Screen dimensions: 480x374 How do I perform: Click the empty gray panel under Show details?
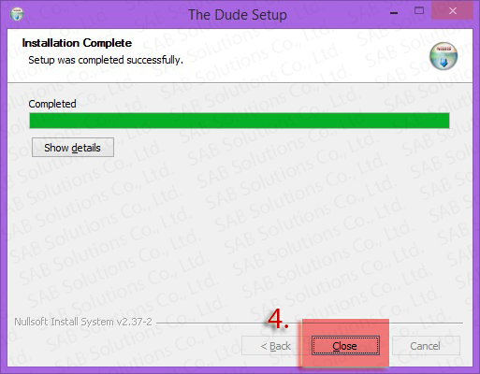[240, 234]
